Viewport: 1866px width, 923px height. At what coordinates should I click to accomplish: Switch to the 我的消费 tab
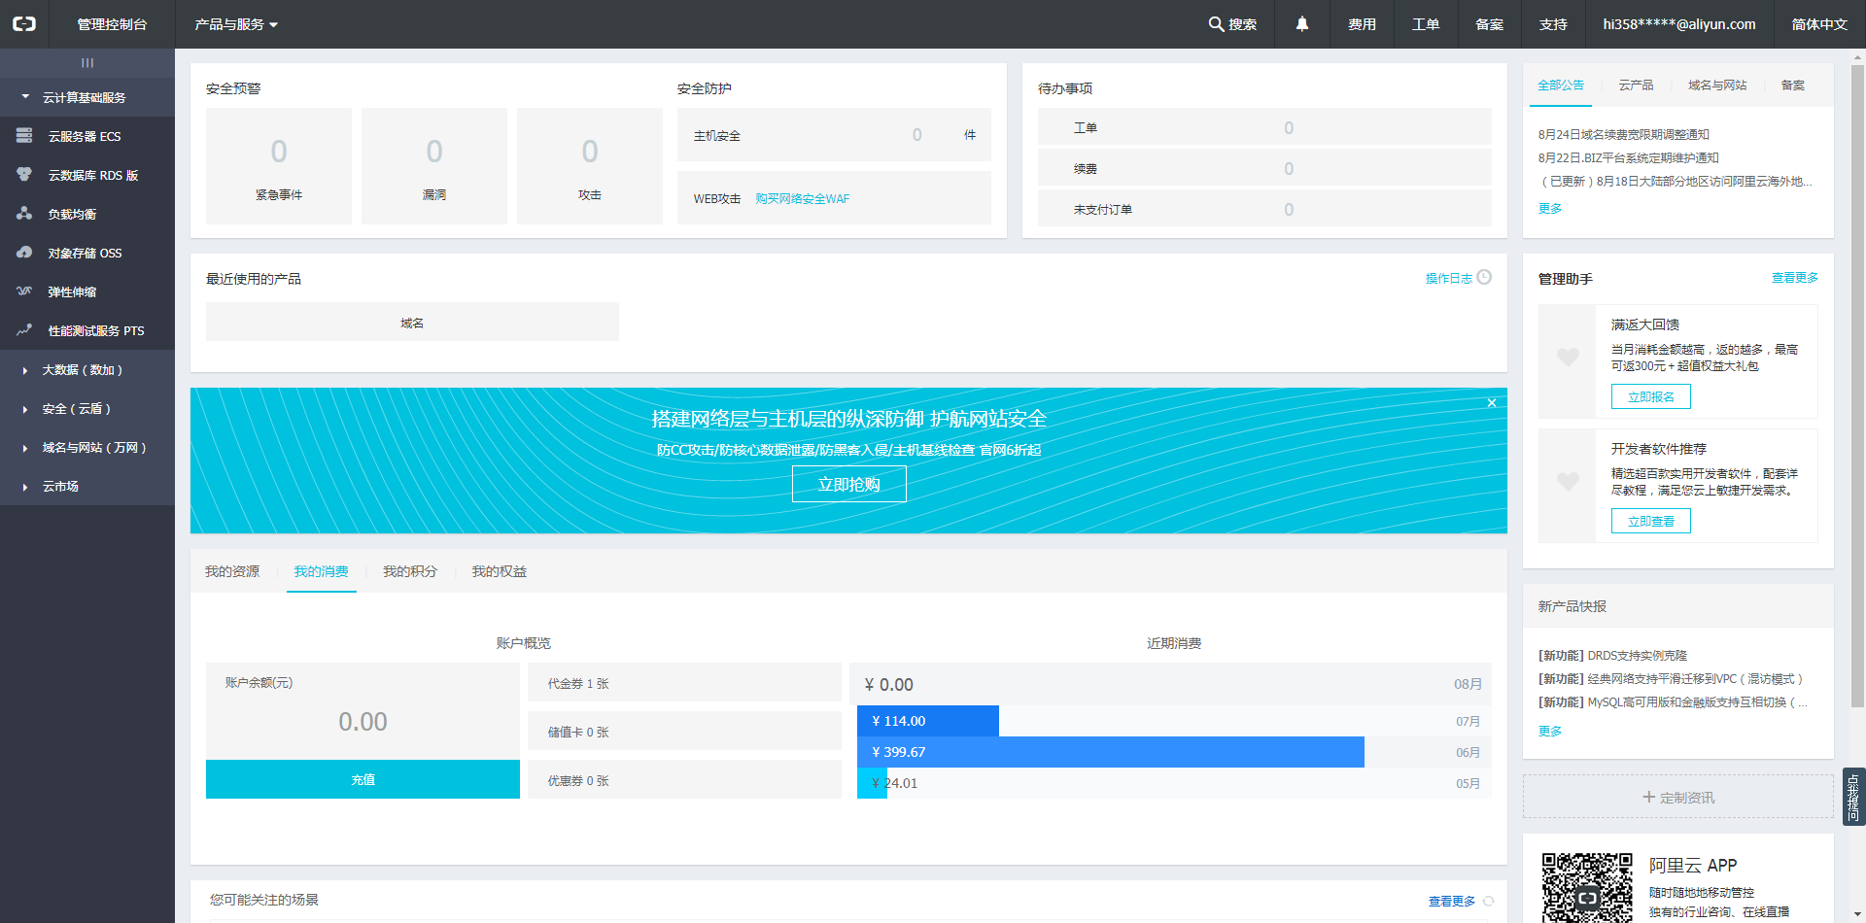322,571
